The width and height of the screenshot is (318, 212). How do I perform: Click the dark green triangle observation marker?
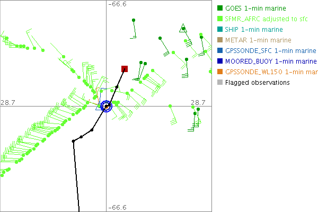point(183,28)
